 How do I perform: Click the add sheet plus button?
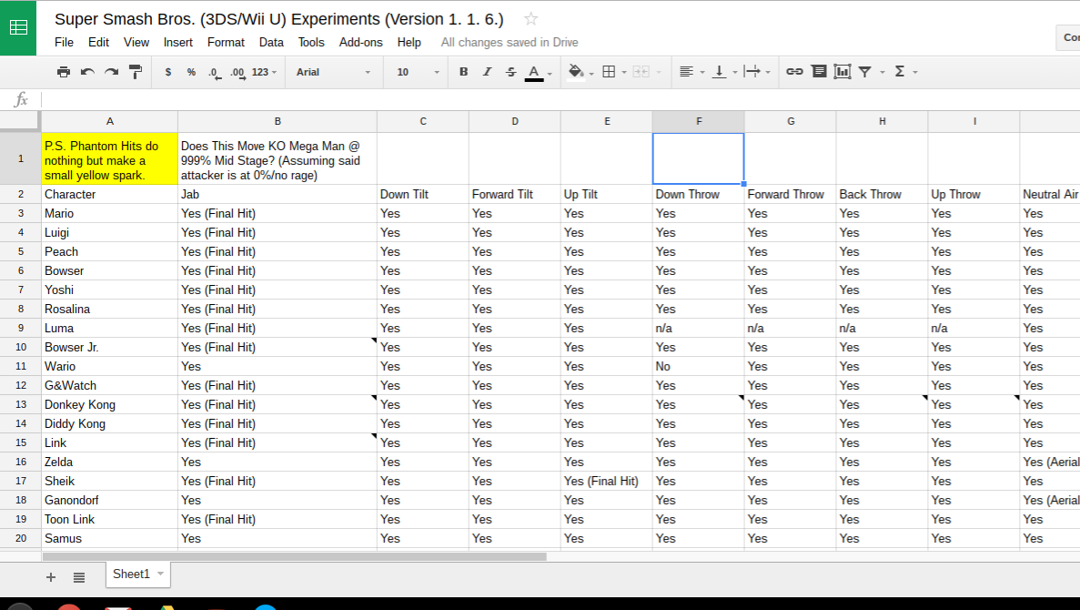click(51, 576)
